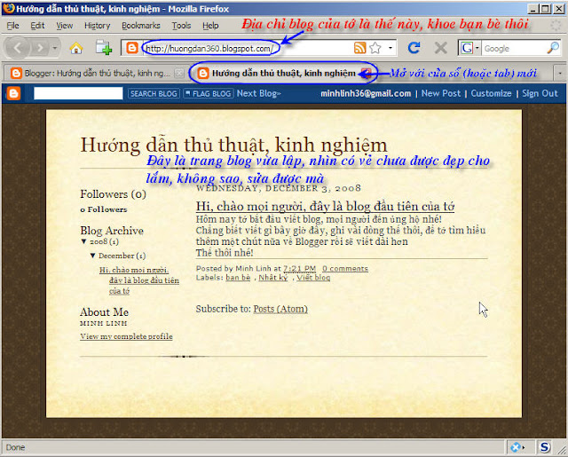Screen dimensions: 568x457
Task: Click the Home icon in toolbar
Action: point(76,48)
